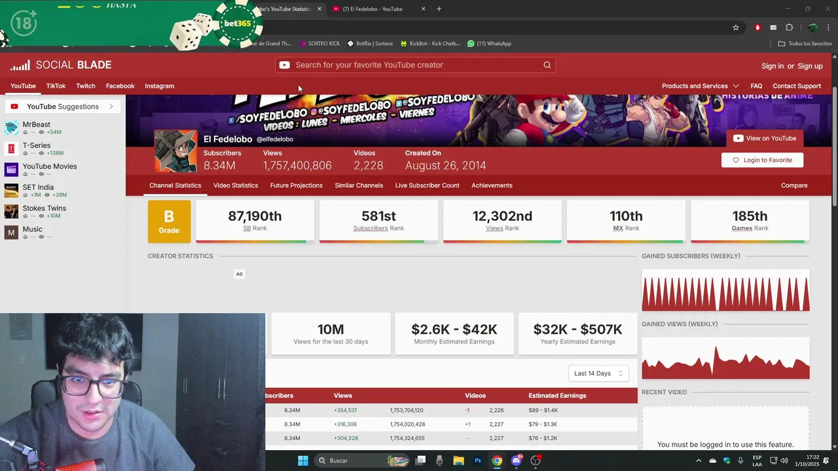
Task: Open the BotRix Sorteos bookmark
Action: pos(370,44)
